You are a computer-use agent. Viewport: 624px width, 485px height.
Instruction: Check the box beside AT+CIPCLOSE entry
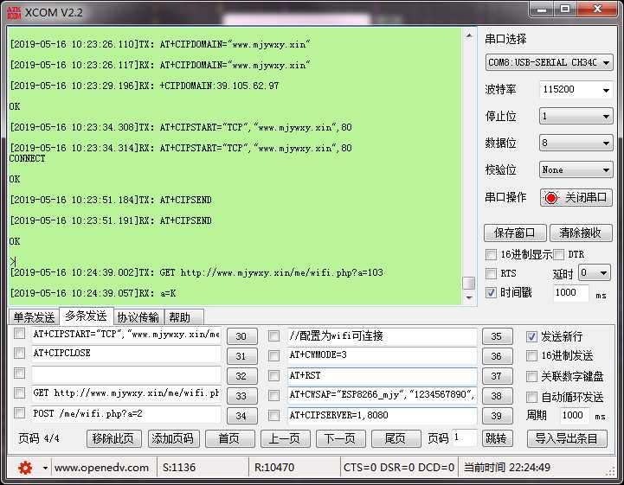coord(19,353)
